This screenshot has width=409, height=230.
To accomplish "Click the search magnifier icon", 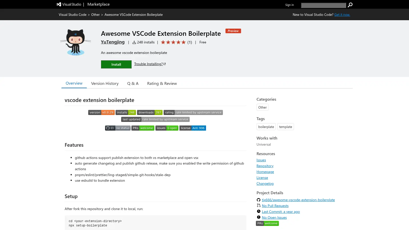I will [350, 5].
